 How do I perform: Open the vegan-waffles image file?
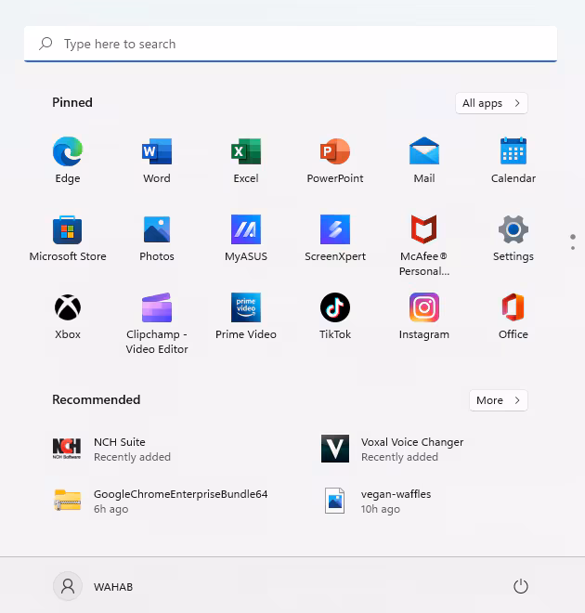(x=378, y=502)
